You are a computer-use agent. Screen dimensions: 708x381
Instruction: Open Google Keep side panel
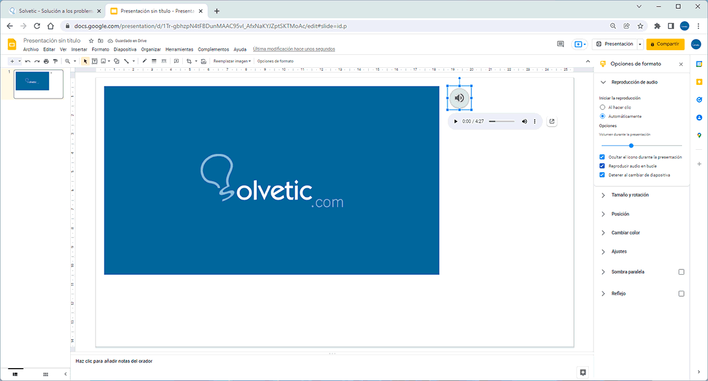click(699, 81)
